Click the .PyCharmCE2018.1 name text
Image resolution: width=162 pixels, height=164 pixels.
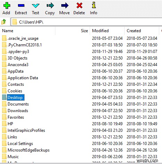25,45
